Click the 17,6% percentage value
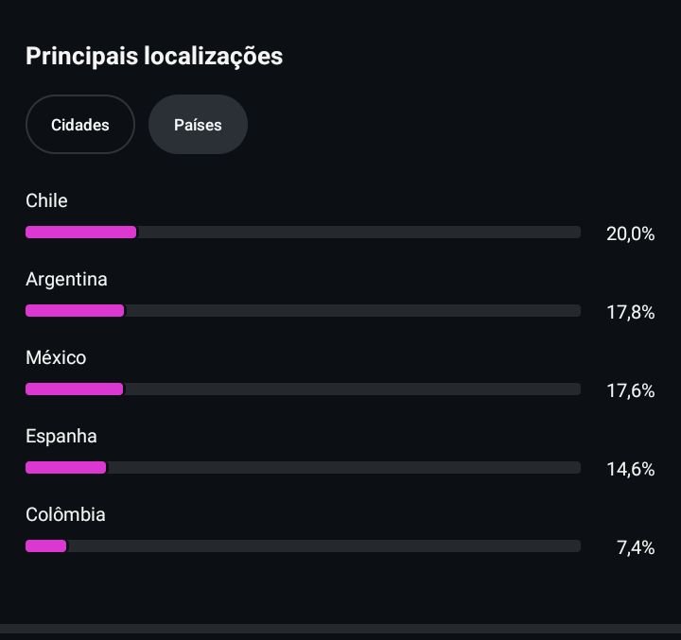The width and height of the screenshot is (681, 640). coord(630,390)
